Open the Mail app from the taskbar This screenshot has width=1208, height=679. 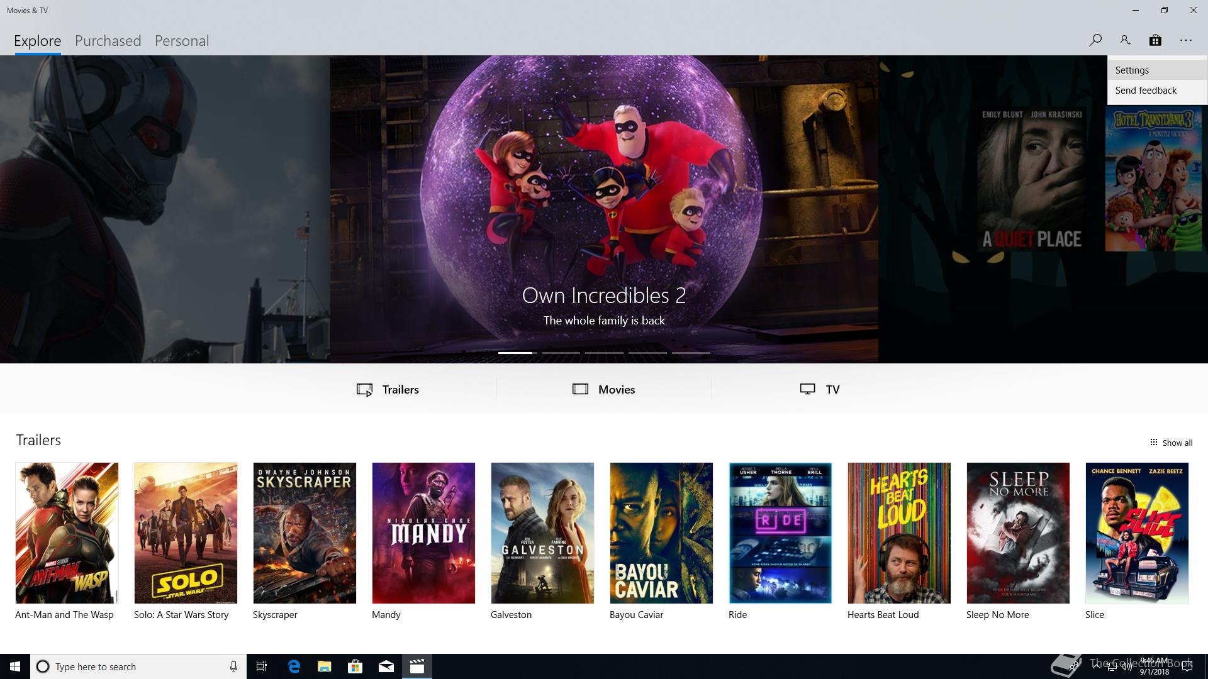(386, 666)
